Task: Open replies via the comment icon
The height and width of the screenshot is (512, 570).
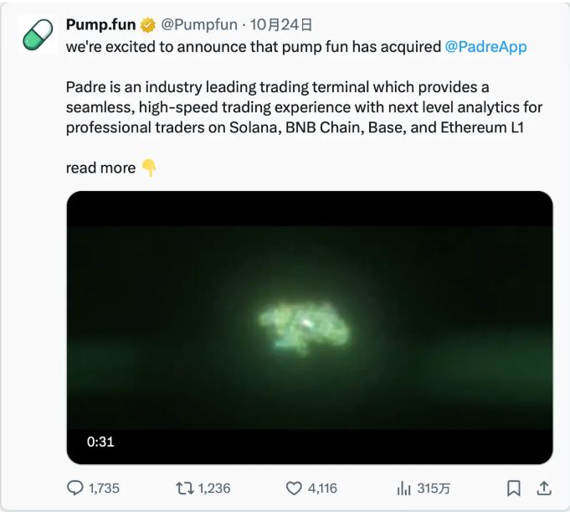Action: pos(75,487)
